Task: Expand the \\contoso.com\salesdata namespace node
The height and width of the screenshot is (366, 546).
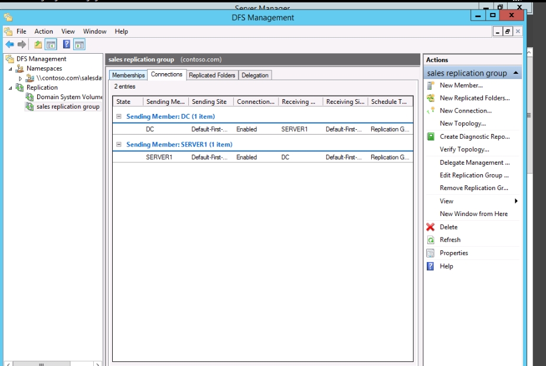Action: pyautogui.click(x=21, y=78)
